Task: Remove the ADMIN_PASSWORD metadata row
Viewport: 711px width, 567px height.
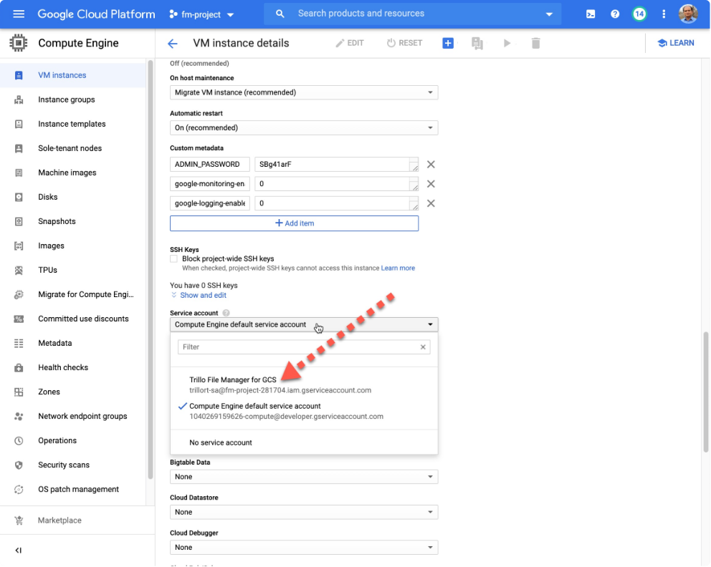Action: tap(431, 165)
